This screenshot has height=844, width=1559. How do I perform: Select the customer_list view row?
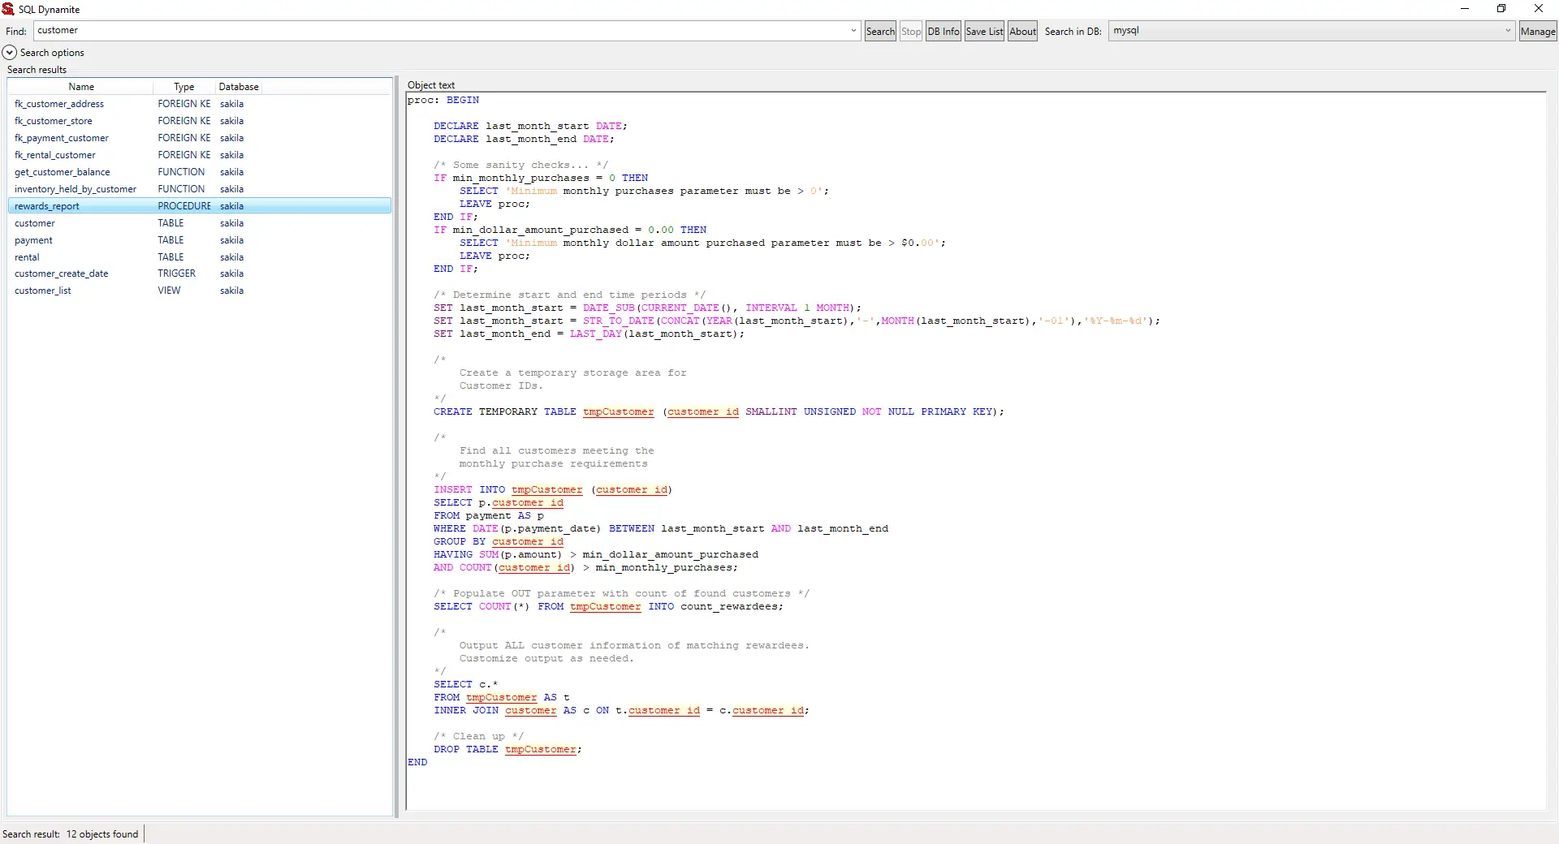point(42,291)
